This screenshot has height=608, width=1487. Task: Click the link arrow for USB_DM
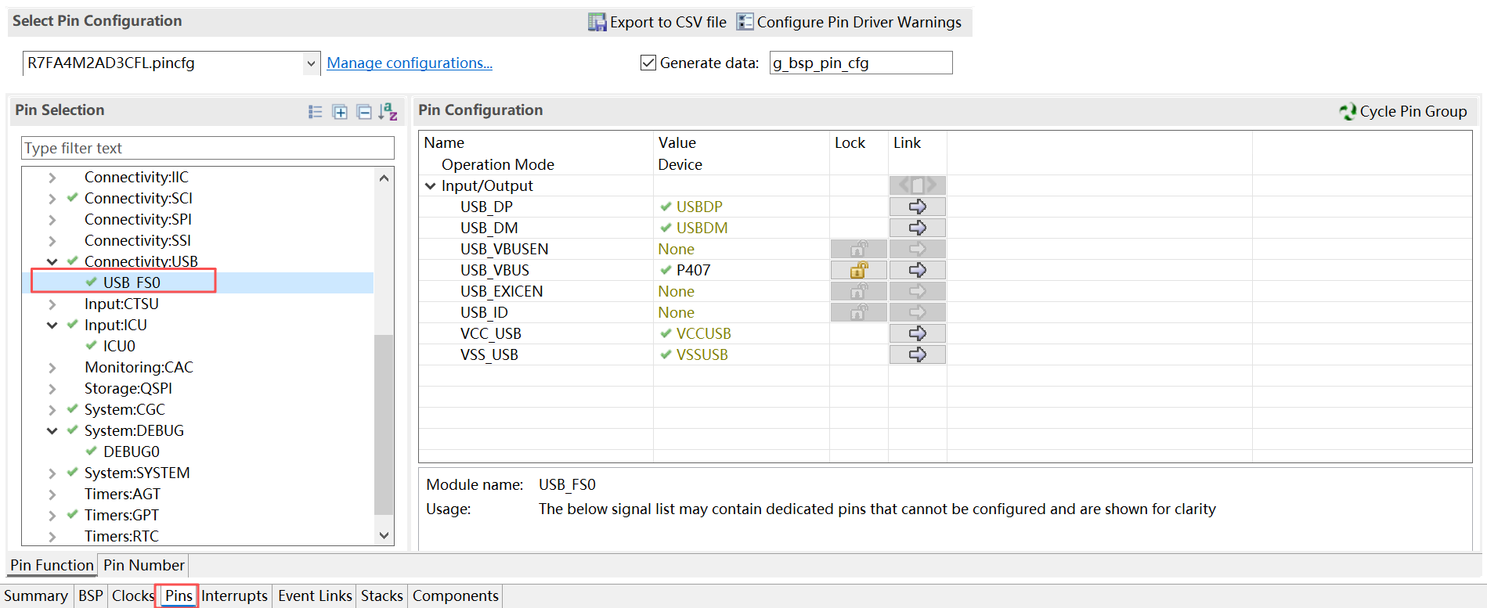point(917,228)
